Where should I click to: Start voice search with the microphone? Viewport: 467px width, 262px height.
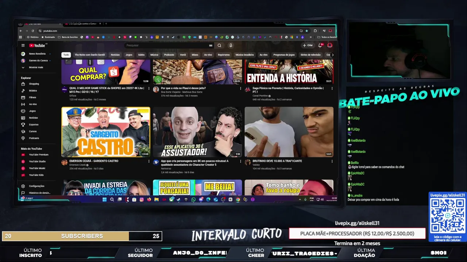231,45
